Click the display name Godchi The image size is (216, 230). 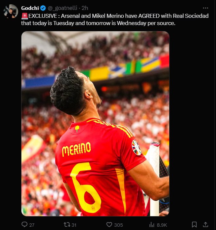(30, 8)
